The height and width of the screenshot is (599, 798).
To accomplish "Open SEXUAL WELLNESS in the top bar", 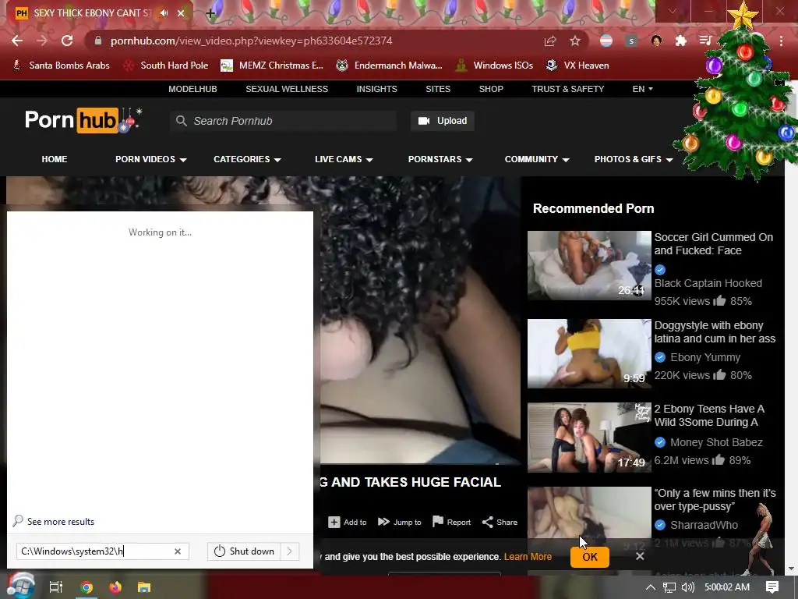I will coord(287,89).
